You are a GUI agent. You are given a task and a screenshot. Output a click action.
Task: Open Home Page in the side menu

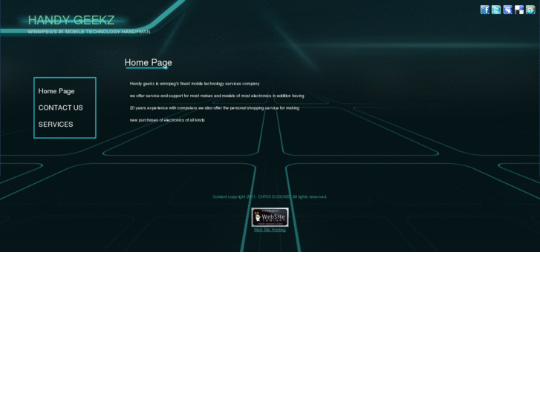coord(56,91)
